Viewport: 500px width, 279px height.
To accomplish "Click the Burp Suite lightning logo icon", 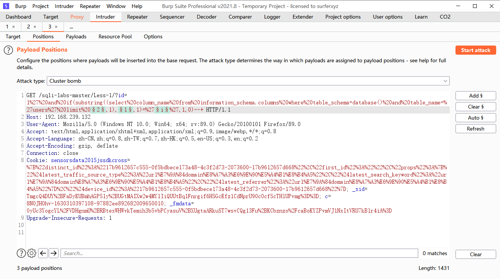I will tap(6, 6).
